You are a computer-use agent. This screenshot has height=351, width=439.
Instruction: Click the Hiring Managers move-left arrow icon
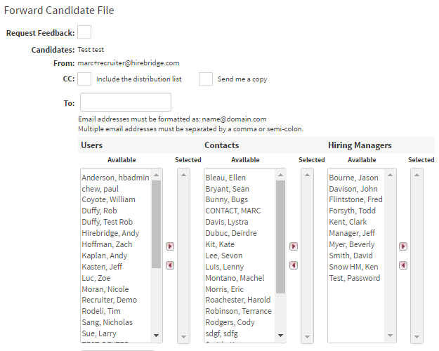pyautogui.click(x=402, y=265)
